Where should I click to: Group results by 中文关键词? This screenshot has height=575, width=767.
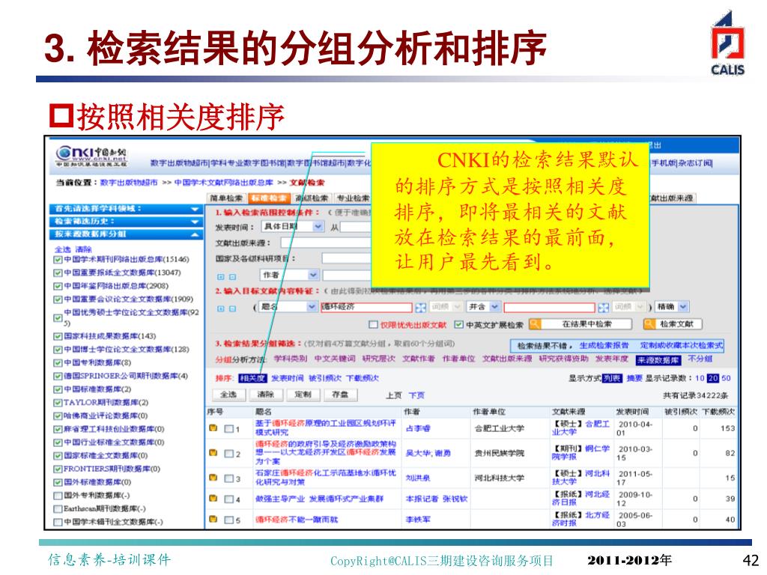click(x=335, y=359)
